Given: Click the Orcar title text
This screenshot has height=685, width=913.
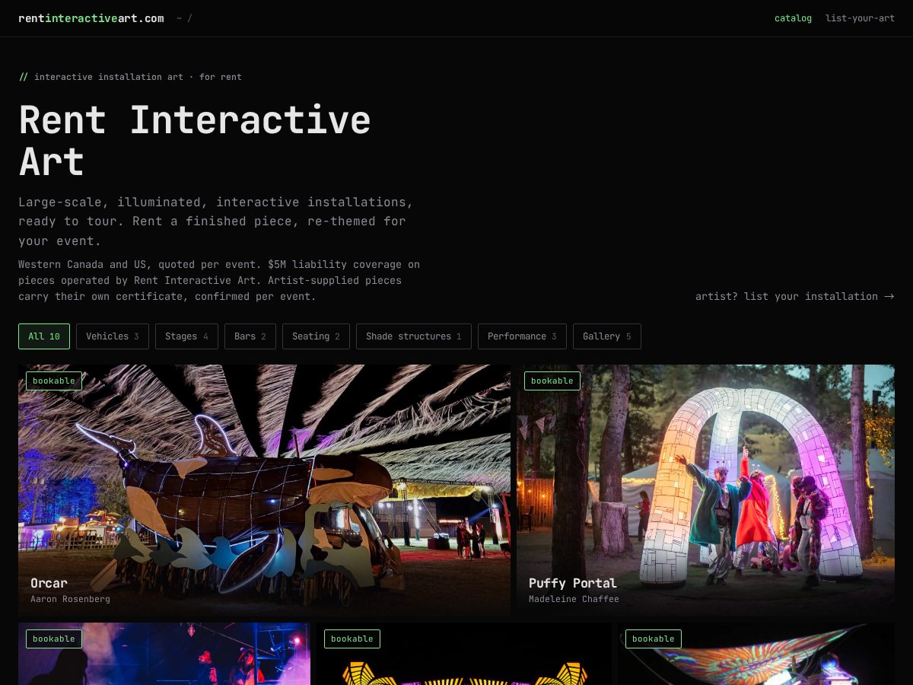Looking at the screenshot, I should pyautogui.click(x=49, y=583).
